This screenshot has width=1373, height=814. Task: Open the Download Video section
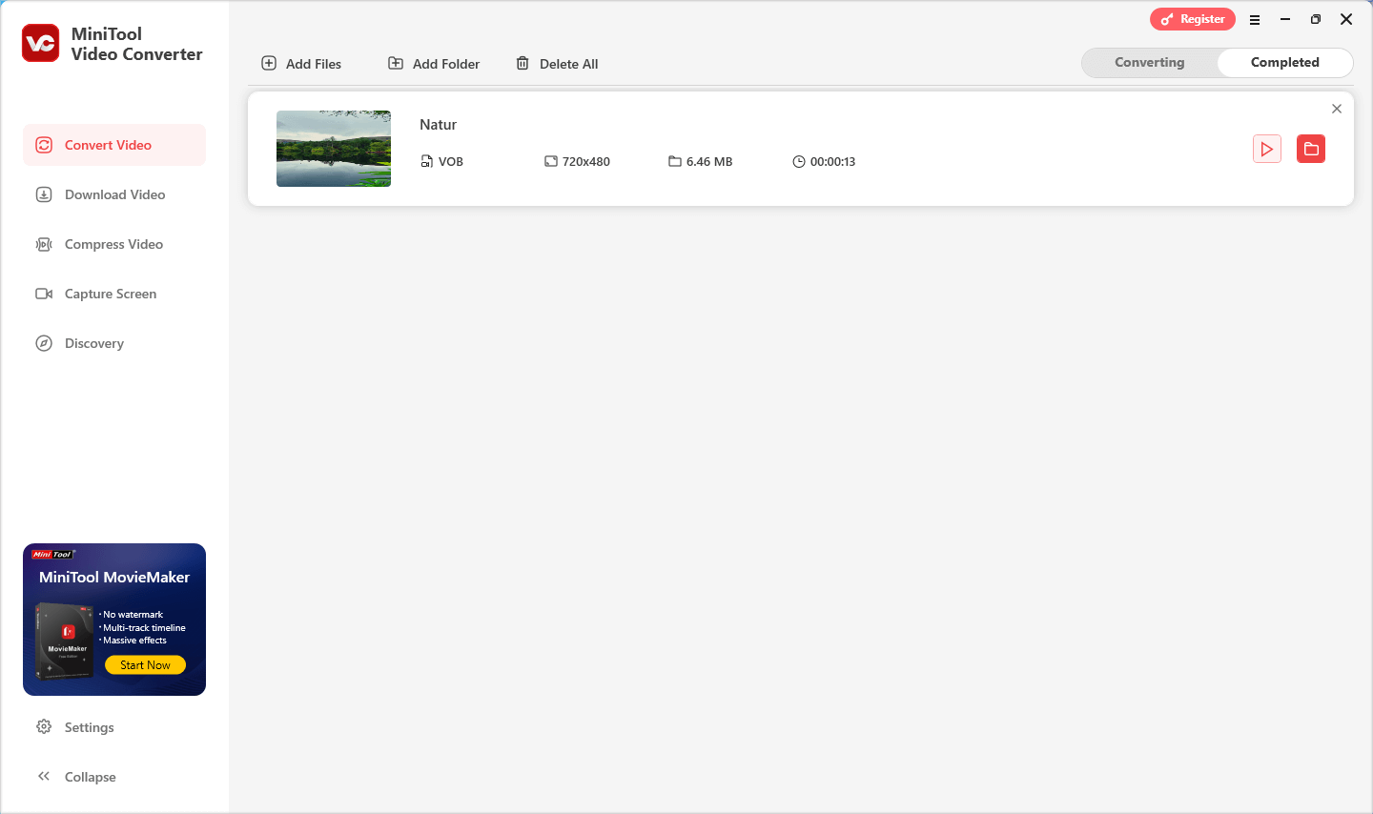pos(114,194)
